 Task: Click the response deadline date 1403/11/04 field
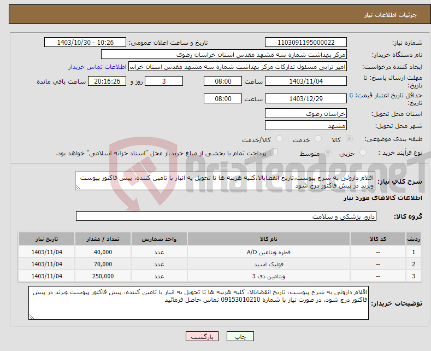[306, 81]
